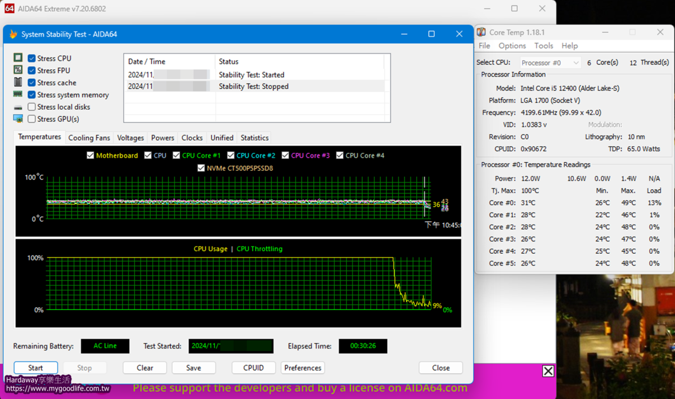Open the Preferences button

[x=303, y=367]
